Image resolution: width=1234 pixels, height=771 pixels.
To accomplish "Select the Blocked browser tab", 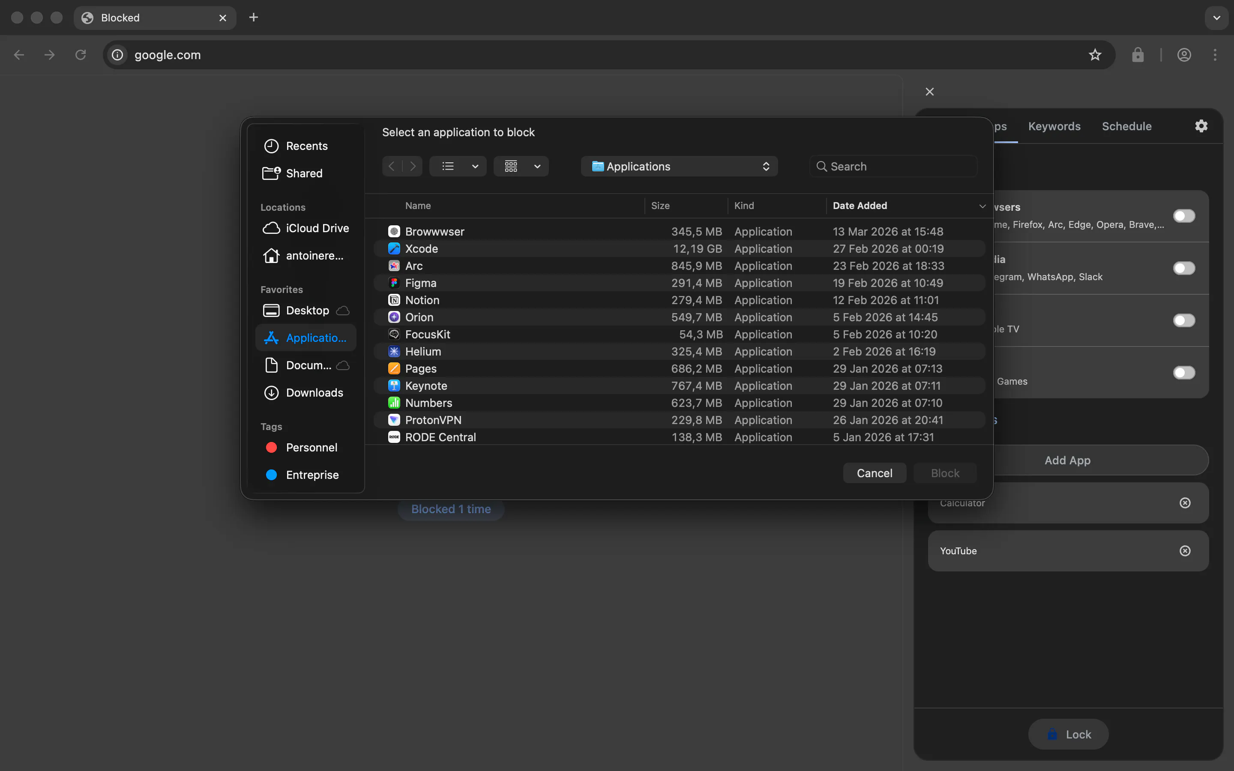I will pos(155,18).
